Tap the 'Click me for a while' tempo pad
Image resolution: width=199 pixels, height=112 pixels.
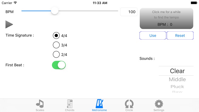[166, 19]
